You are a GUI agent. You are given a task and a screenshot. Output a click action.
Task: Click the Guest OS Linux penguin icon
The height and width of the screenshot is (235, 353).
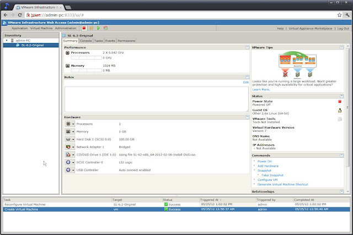pyautogui.click(x=340, y=110)
